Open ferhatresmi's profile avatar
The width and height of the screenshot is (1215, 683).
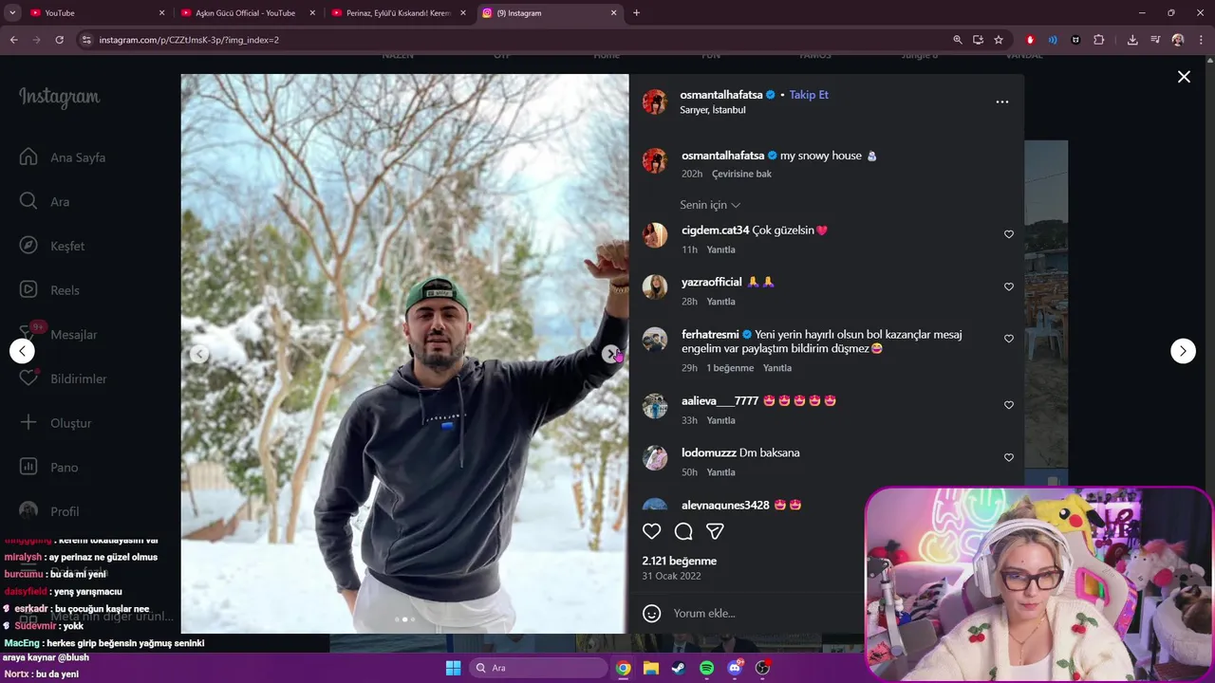point(655,339)
